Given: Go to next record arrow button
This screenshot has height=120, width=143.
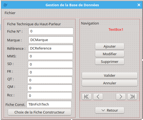Looking at the screenshot, I should tap(121, 97).
